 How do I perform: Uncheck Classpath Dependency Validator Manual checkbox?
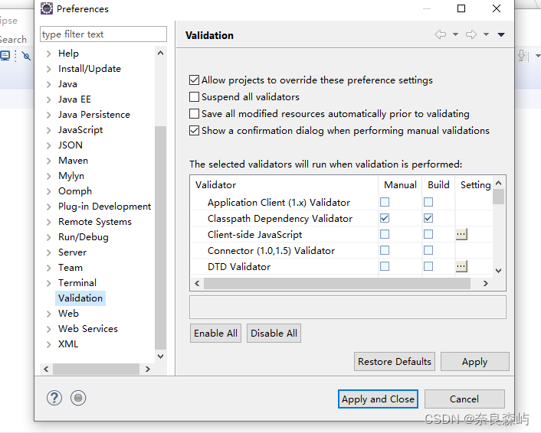pos(385,218)
